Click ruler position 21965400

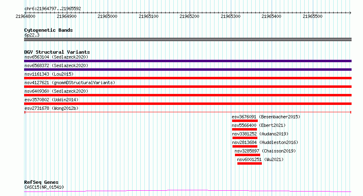271,16
